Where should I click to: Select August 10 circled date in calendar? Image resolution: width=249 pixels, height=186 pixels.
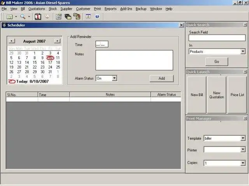[x=50, y=58]
